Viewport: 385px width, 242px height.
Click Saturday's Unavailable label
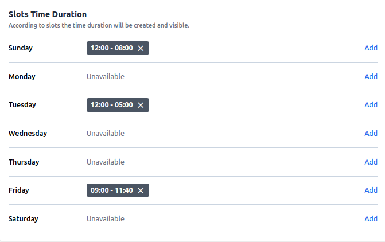106,219
